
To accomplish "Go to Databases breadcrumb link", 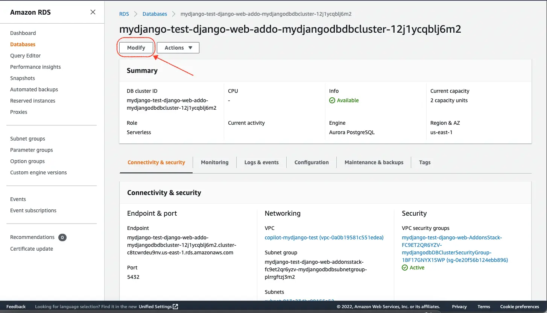I will pos(155,14).
